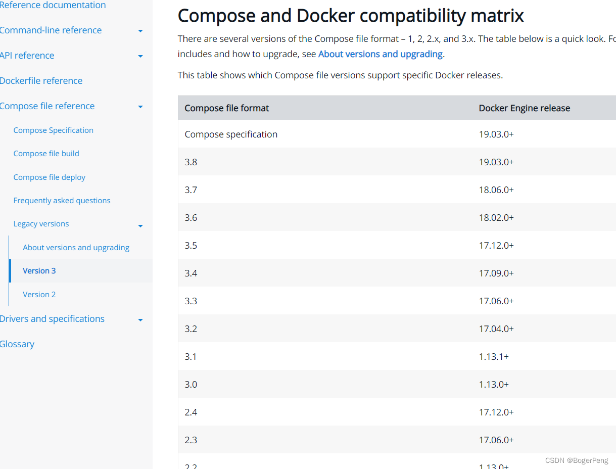Open Compose Specification page
The height and width of the screenshot is (469, 616).
(x=53, y=130)
